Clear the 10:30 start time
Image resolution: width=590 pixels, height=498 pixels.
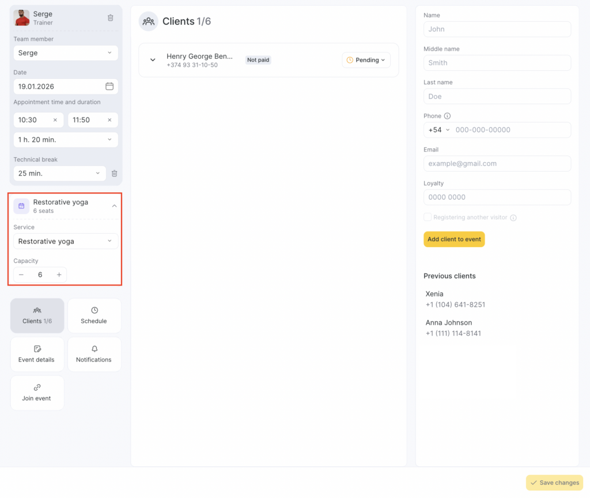pos(55,120)
